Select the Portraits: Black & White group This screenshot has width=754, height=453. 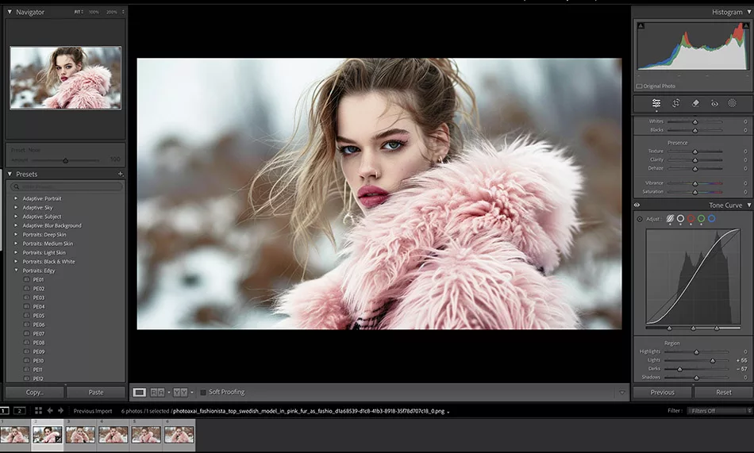48,262
